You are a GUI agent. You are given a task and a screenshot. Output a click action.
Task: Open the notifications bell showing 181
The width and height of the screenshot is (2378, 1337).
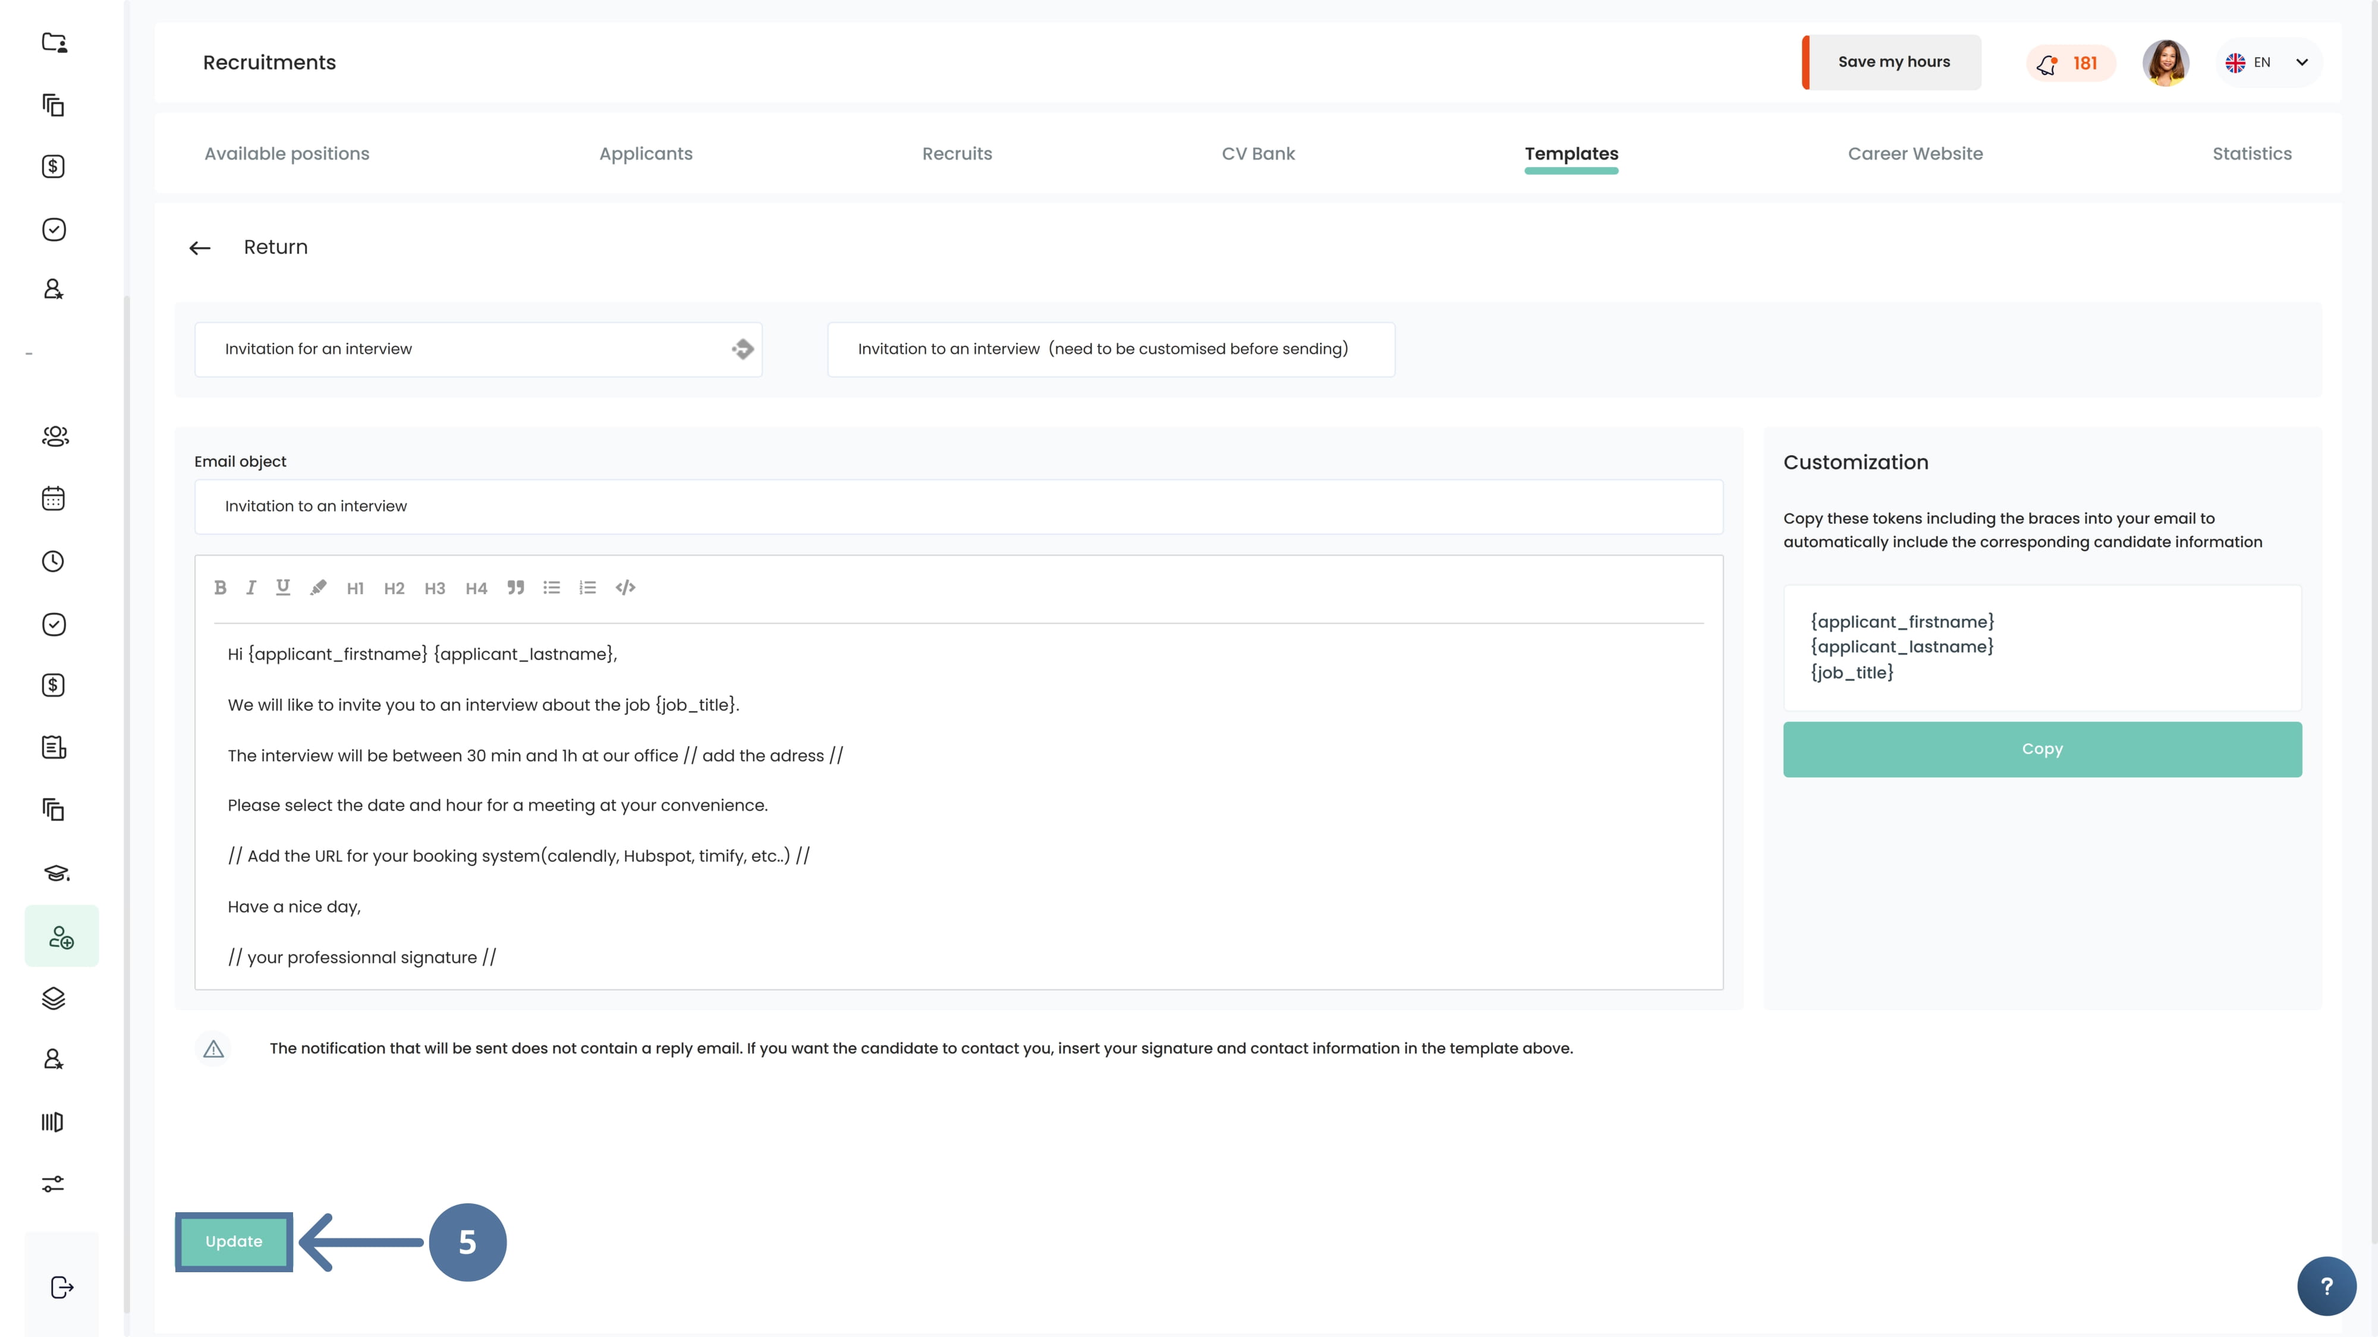pos(2071,64)
